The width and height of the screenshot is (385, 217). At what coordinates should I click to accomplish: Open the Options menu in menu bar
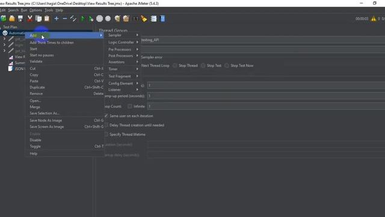pyautogui.click(x=36, y=10)
